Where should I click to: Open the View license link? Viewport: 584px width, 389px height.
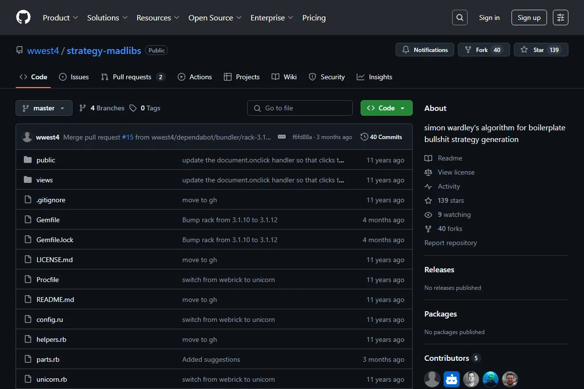pyautogui.click(x=456, y=172)
